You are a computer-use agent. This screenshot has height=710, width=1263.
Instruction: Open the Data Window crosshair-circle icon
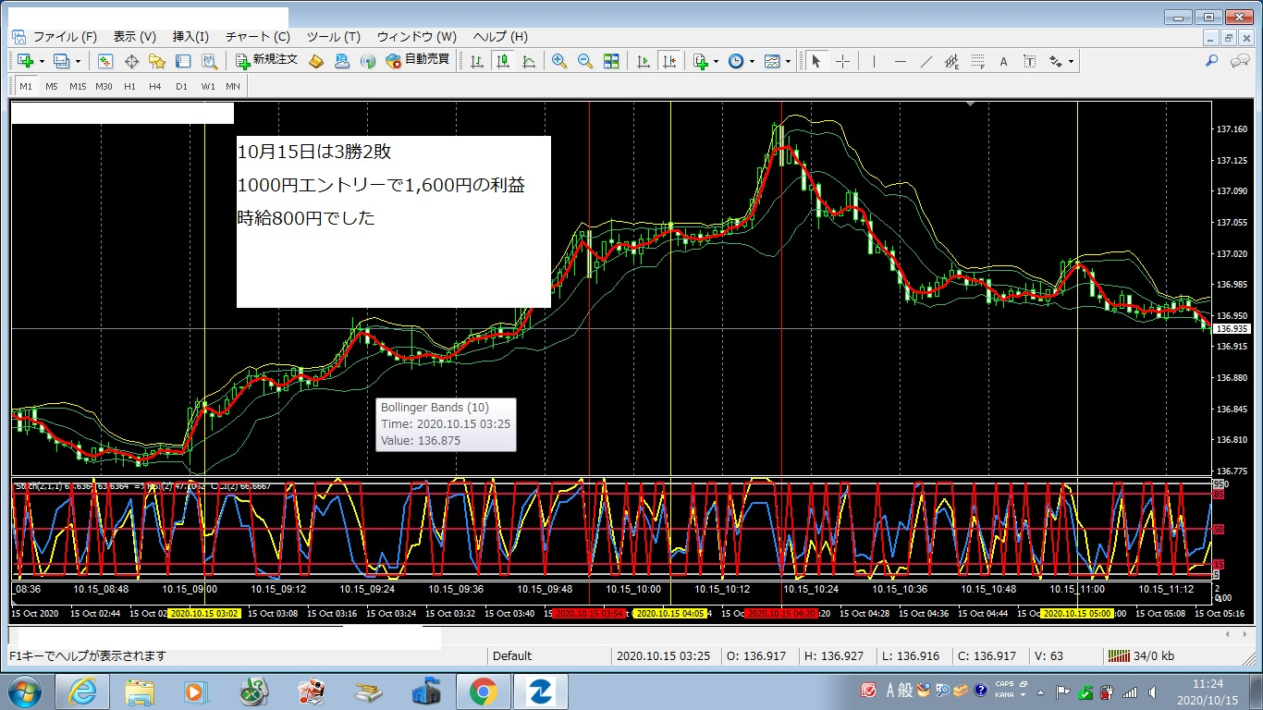[131, 61]
